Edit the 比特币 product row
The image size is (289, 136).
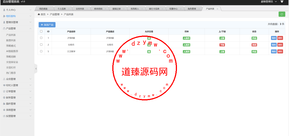point(274,45)
